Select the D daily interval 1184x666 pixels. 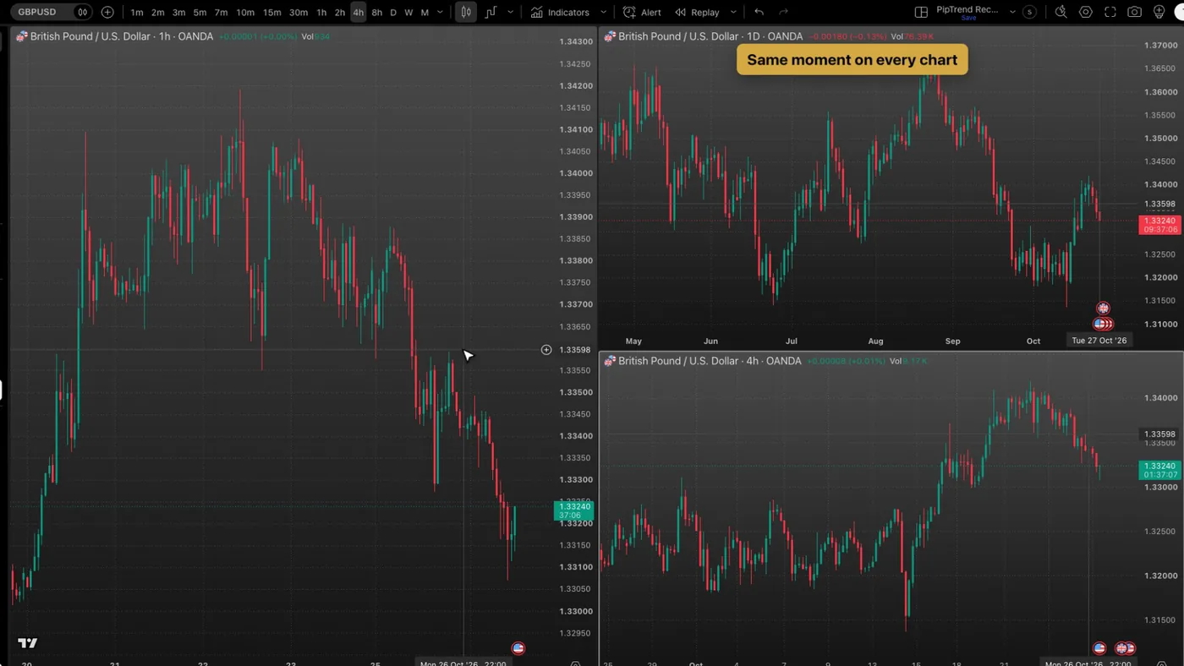393,12
